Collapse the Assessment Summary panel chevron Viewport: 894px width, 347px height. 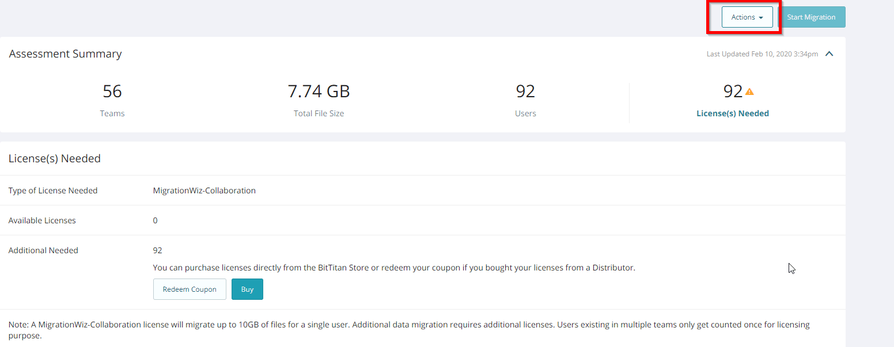coord(829,54)
